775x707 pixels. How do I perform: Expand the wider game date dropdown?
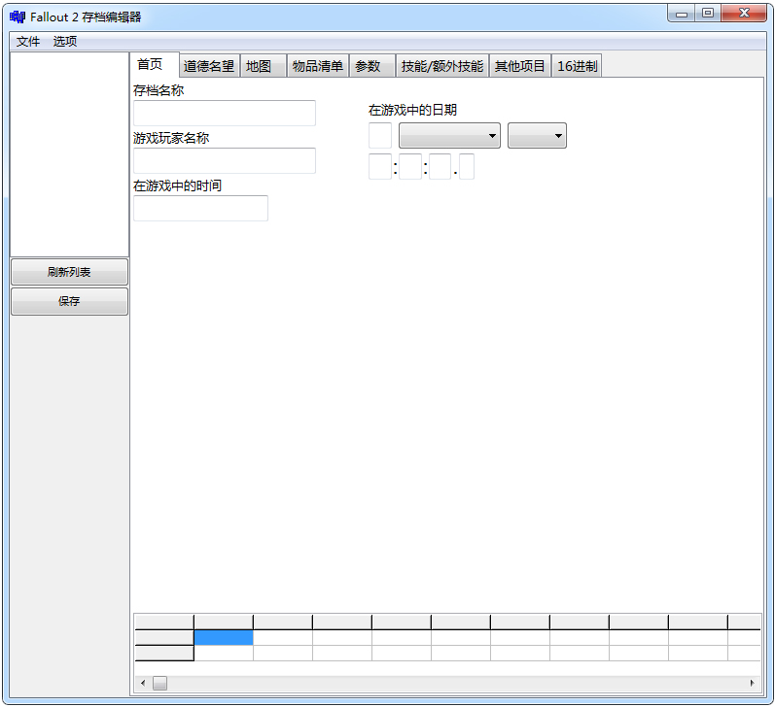449,136
